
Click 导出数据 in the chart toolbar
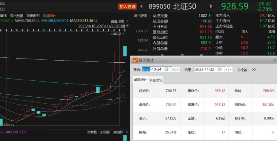[x=17, y=16]
